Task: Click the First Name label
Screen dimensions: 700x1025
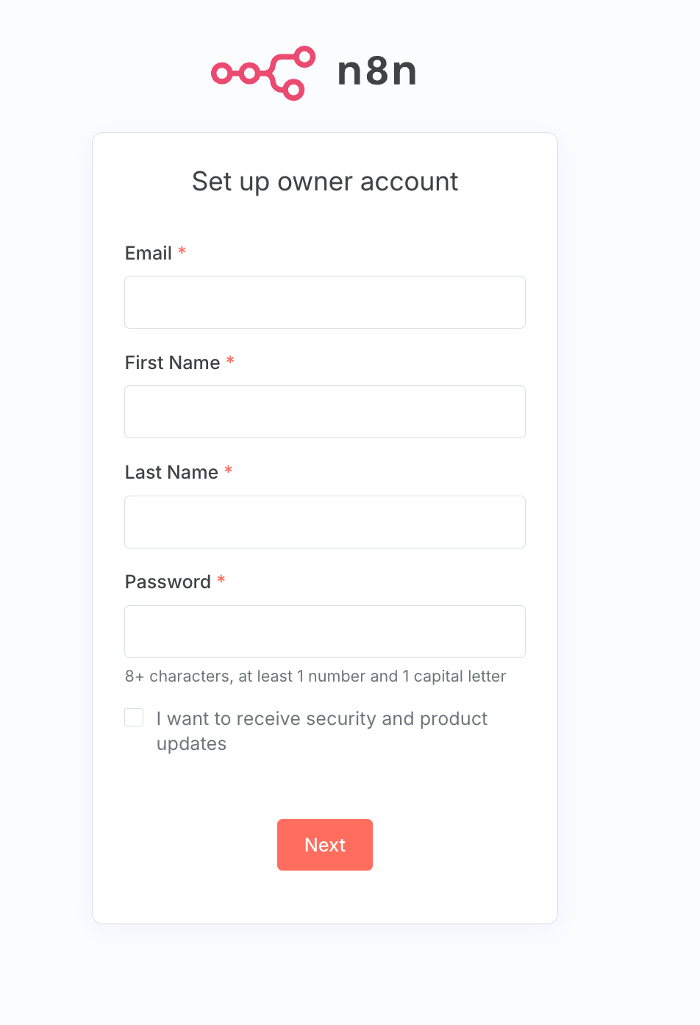Action: pos(173,362)
